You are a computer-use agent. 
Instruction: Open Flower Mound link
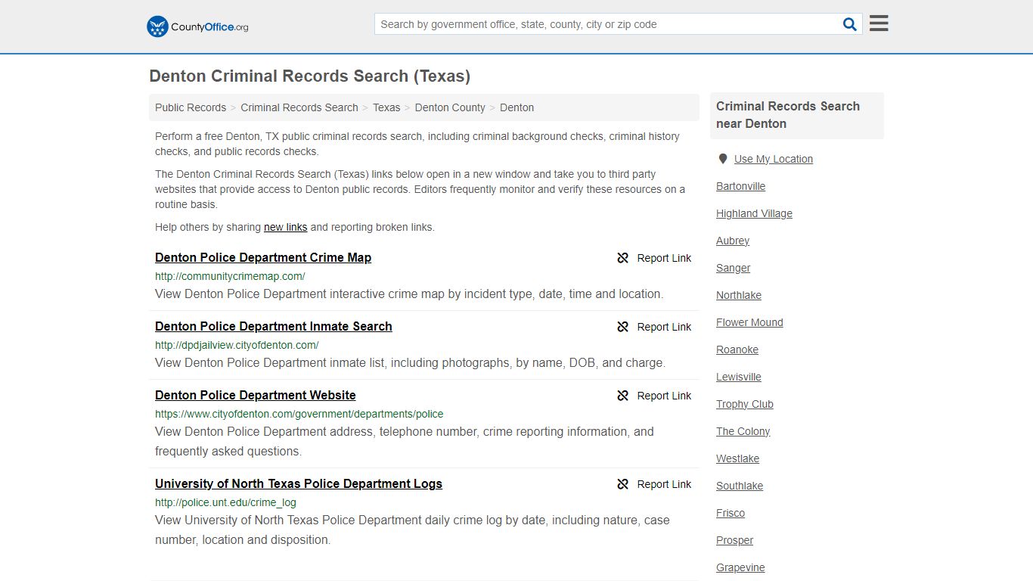749,322
